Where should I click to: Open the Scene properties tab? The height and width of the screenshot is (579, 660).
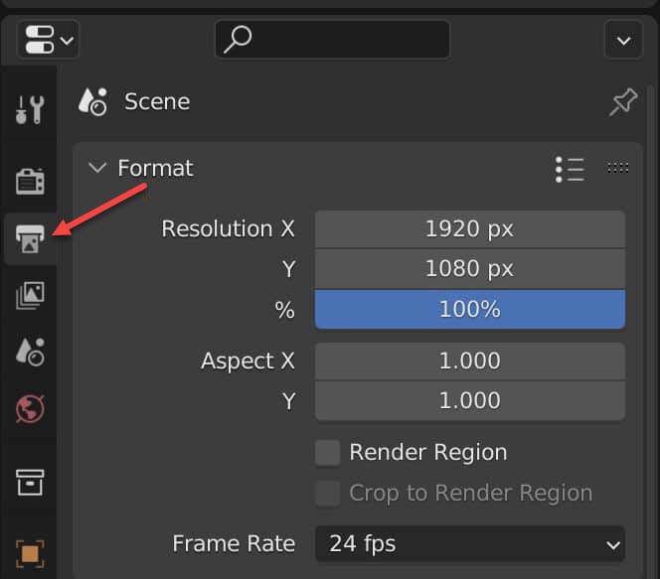click(30, 352)
